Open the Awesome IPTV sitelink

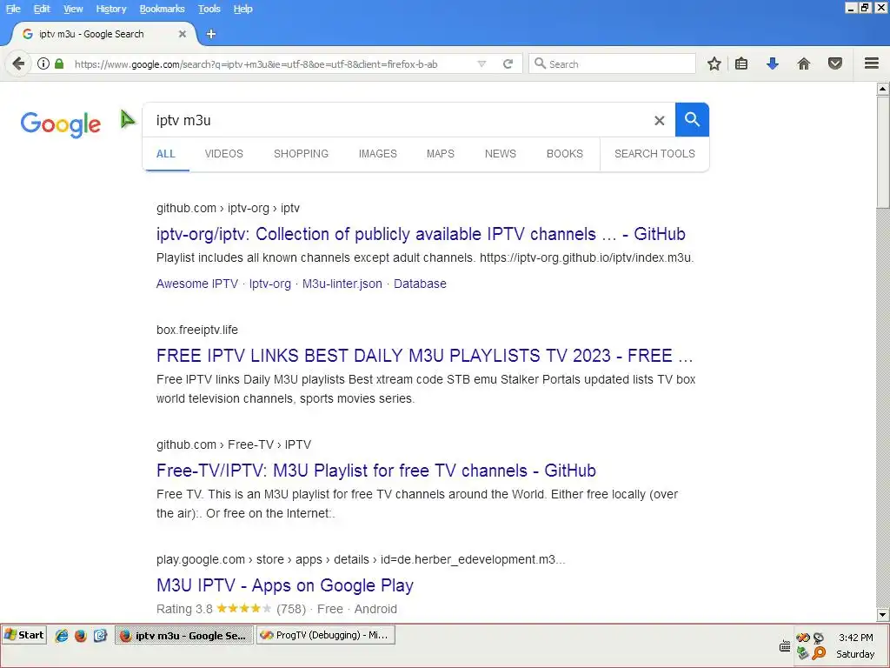click(x=197, y=284)
